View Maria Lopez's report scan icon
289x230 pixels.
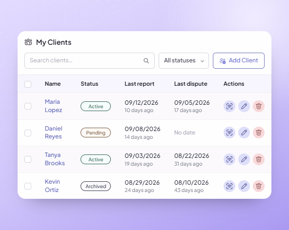229,106
